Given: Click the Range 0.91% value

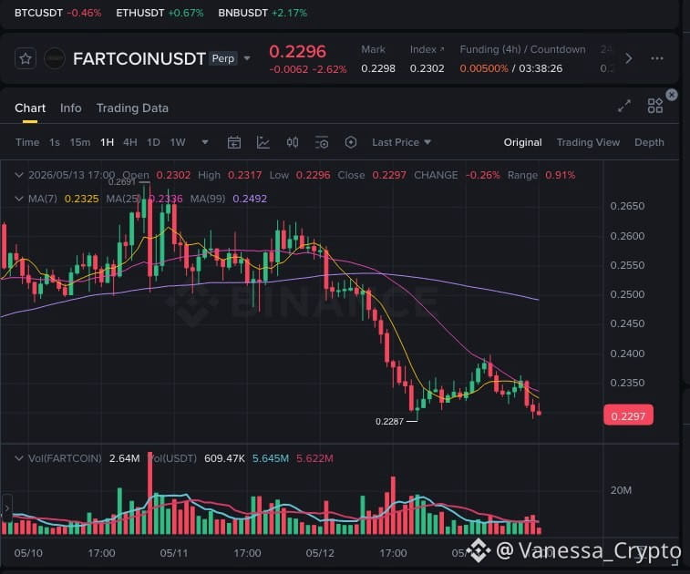Looking at the screenshot, I should click(x=561, y=175).
